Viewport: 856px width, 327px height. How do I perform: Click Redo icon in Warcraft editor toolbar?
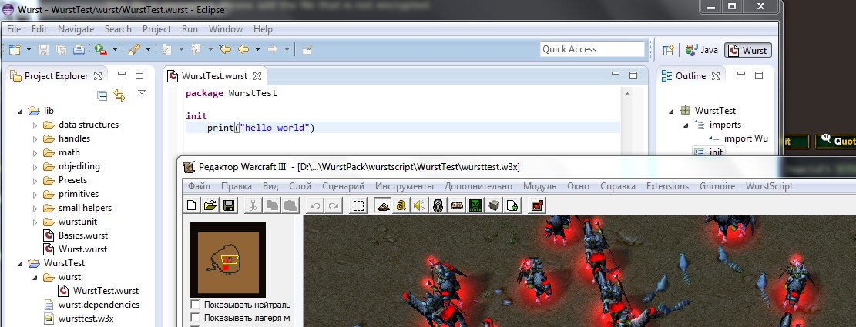point(334,205)
